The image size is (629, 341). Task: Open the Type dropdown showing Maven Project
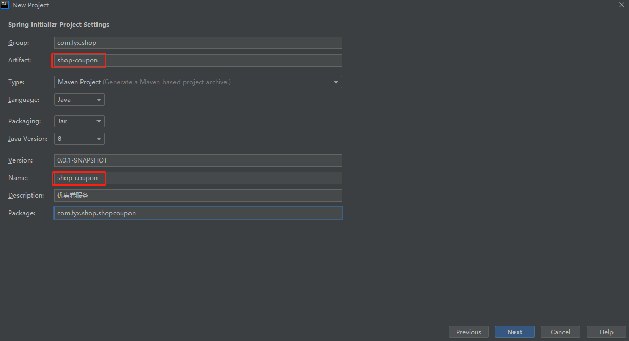click(198, 82)
